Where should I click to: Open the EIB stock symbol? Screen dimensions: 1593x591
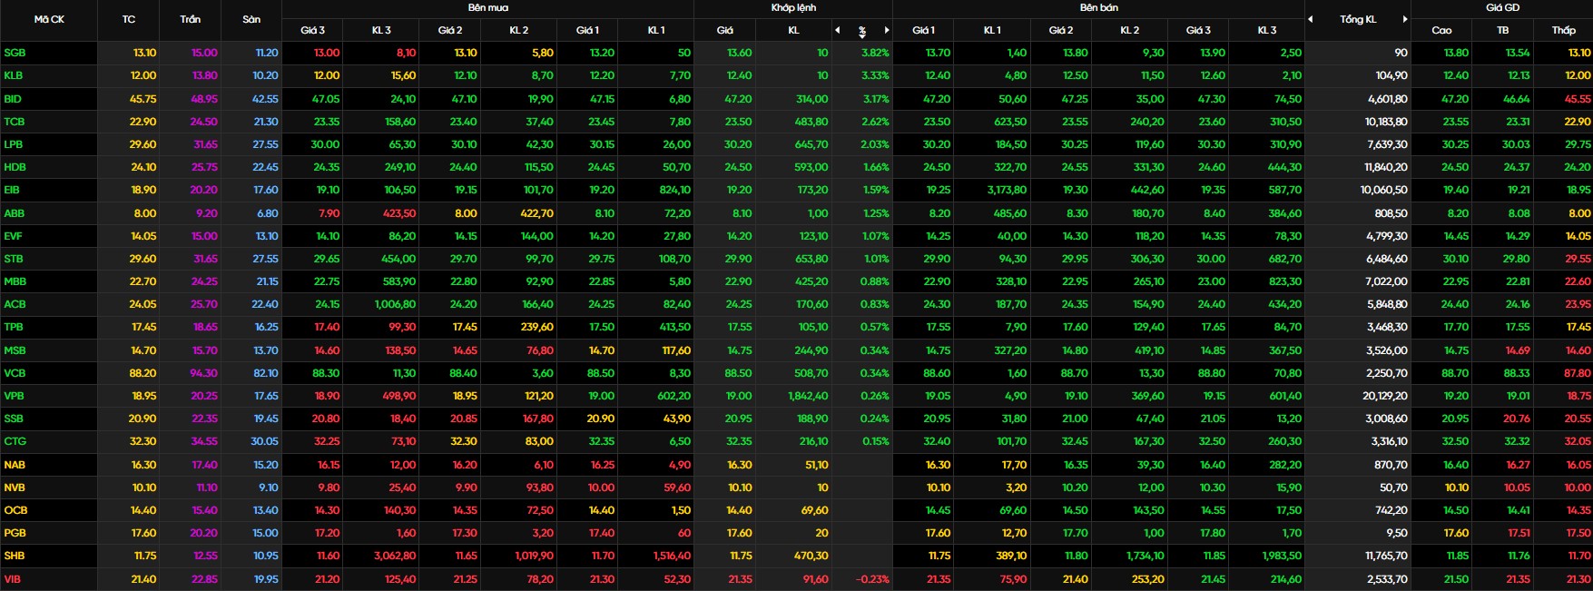click(x=12, y=190)
